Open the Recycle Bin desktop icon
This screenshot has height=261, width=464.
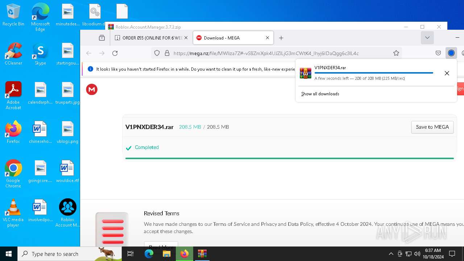click(x=13, y=15)
